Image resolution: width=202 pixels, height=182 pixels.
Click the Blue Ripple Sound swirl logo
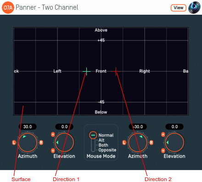pyautogui.click(x=194, y=7)
